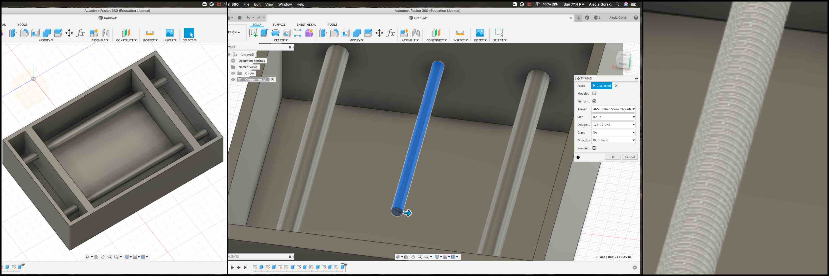Toggle visibility eye for Component1:1
Screen dimensions: 829x276
click(x=233, y=79)
